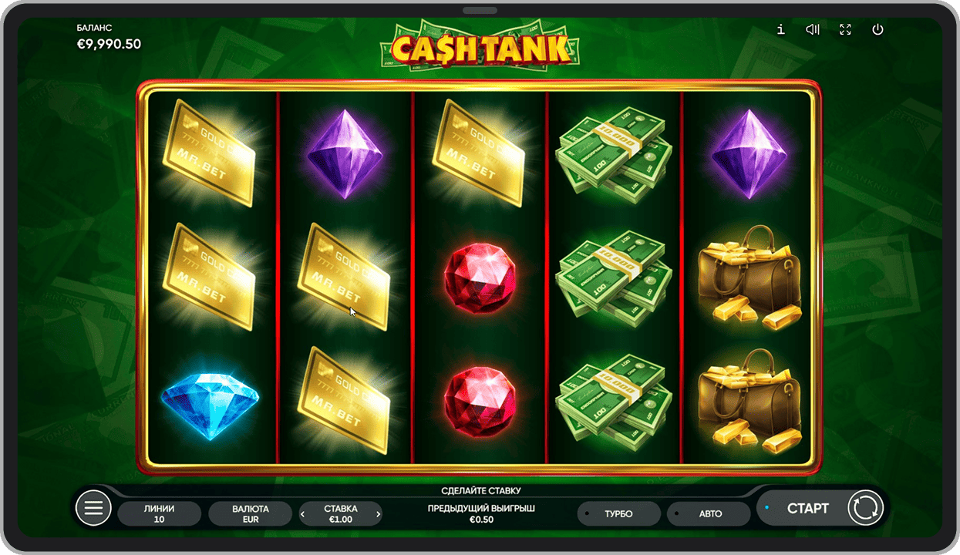Select the purple gem on second reel
The image size is (960, 555).
pyautogui.click(x=345, y=154)
